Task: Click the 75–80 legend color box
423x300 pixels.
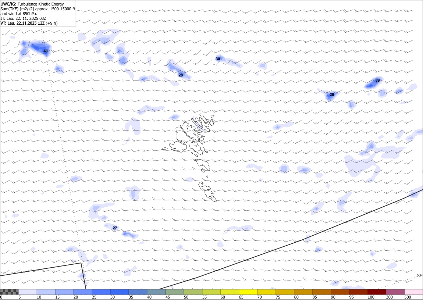Action: tap(285, 292)
